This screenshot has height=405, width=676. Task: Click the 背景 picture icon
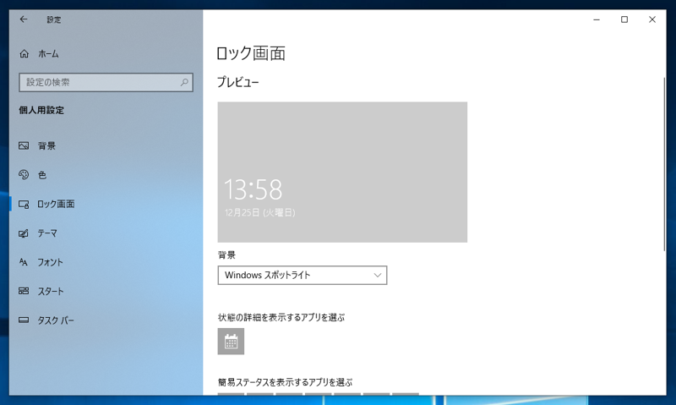(x=24, y=145)
